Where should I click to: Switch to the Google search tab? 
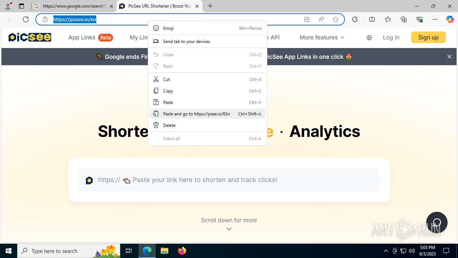(74, 6)
